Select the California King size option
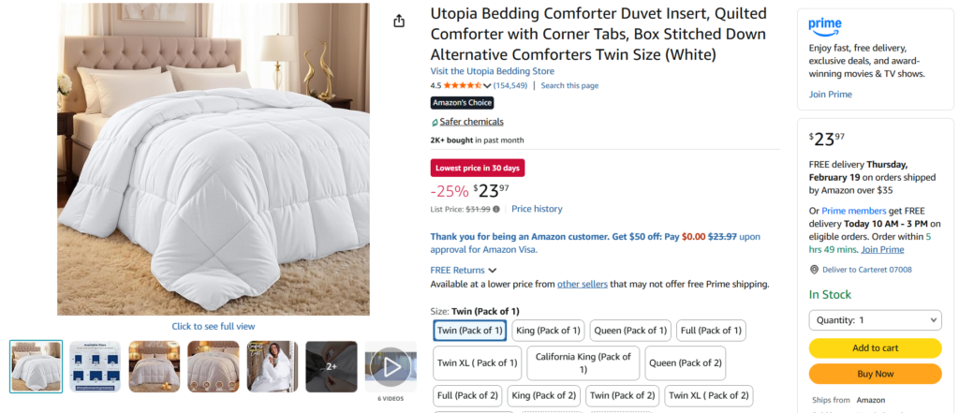959x413 pixels. [x=583, y=362]
